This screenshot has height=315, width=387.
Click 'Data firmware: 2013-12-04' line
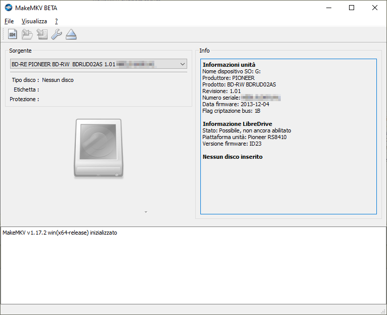(x=236, y=104)
